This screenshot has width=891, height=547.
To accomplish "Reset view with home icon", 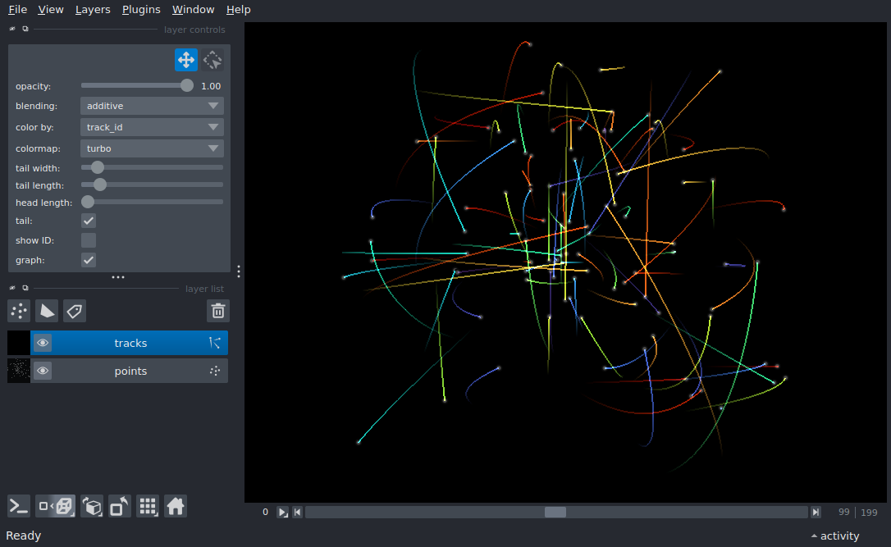I will coord(176,506).
